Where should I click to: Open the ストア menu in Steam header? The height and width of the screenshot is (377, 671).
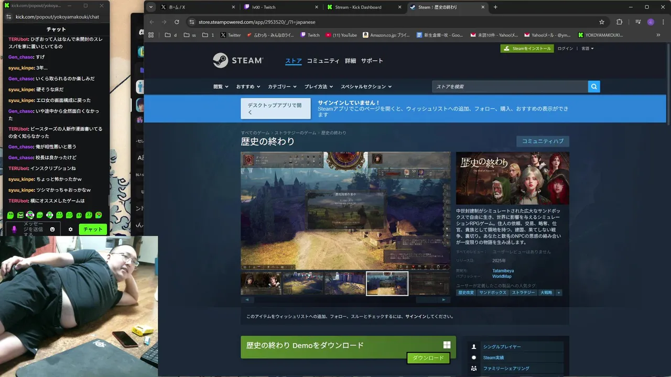click(294, 61)
